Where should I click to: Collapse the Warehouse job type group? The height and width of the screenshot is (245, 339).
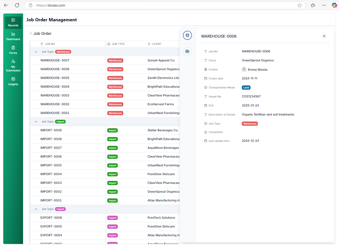click(36, 52)
